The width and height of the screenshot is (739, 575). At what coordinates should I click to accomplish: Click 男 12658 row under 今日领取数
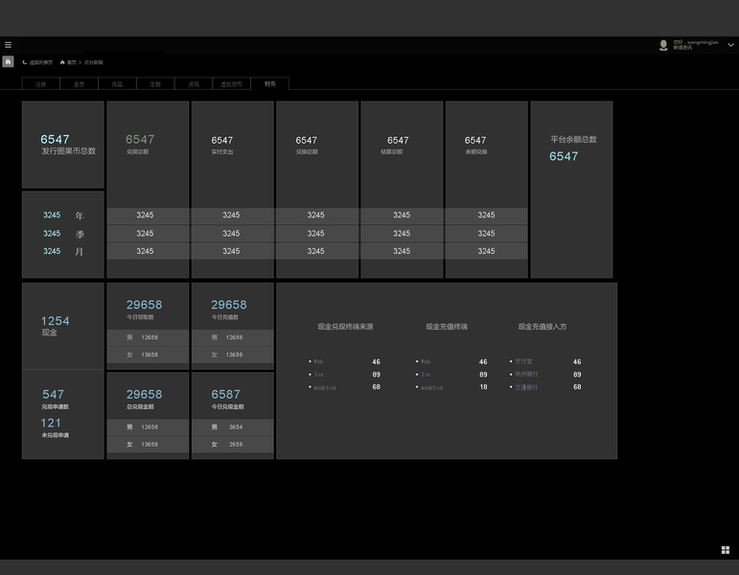(148, 337)
